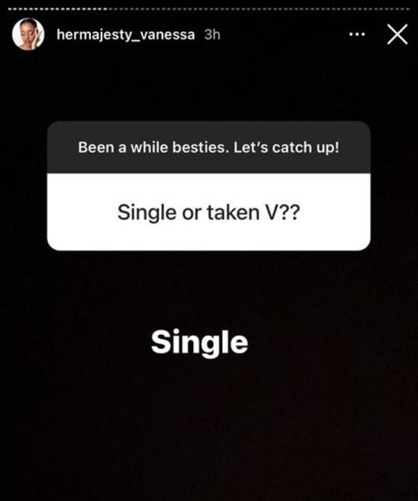Viewport: 418px width, 501px height.
Task: Tap the bold 'Single' answer text
Action: click(x=200, y=343)
